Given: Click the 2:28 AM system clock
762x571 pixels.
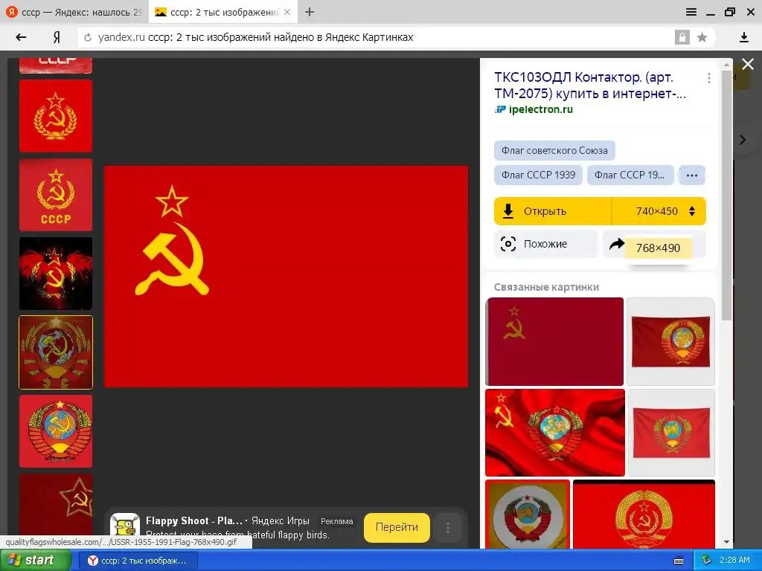Looking at the screenshot, I should [x=734, y=560].
